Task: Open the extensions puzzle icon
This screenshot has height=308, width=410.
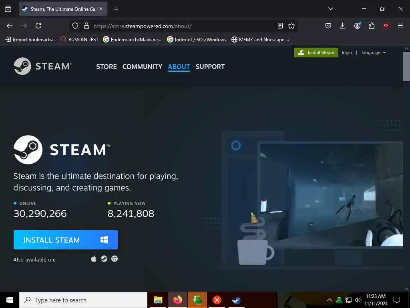Action: 372,26
